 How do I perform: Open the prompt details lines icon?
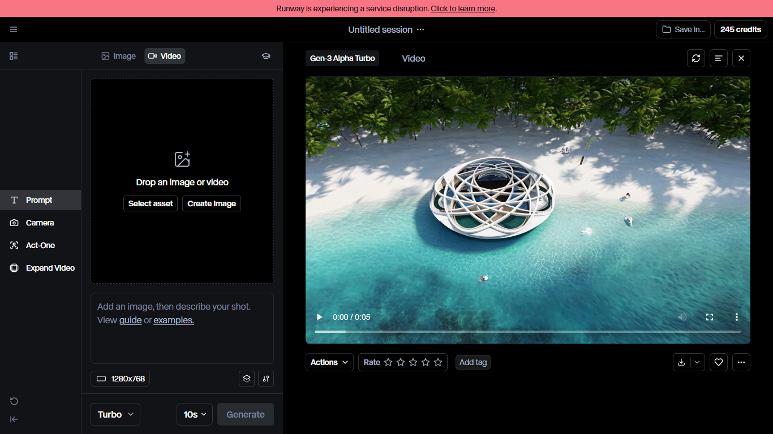coord(719,58)
